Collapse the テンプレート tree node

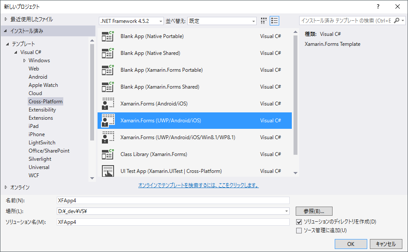pos(7,44)
